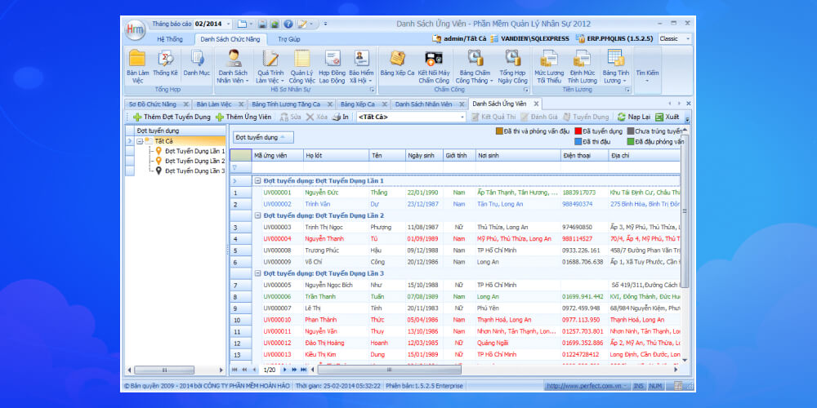Select candidate row UV000006 Trần Thanh
The height and width of the screenshot is (408, 817).
click(456, 297)
